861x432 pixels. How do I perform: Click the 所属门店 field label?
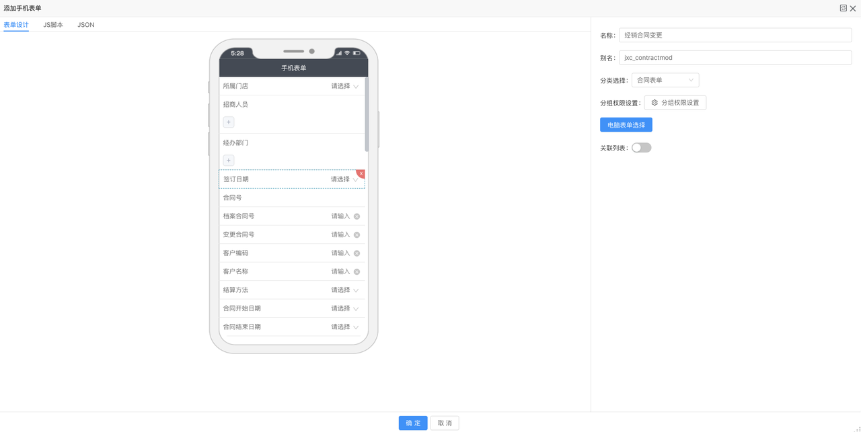coord(235,86)
